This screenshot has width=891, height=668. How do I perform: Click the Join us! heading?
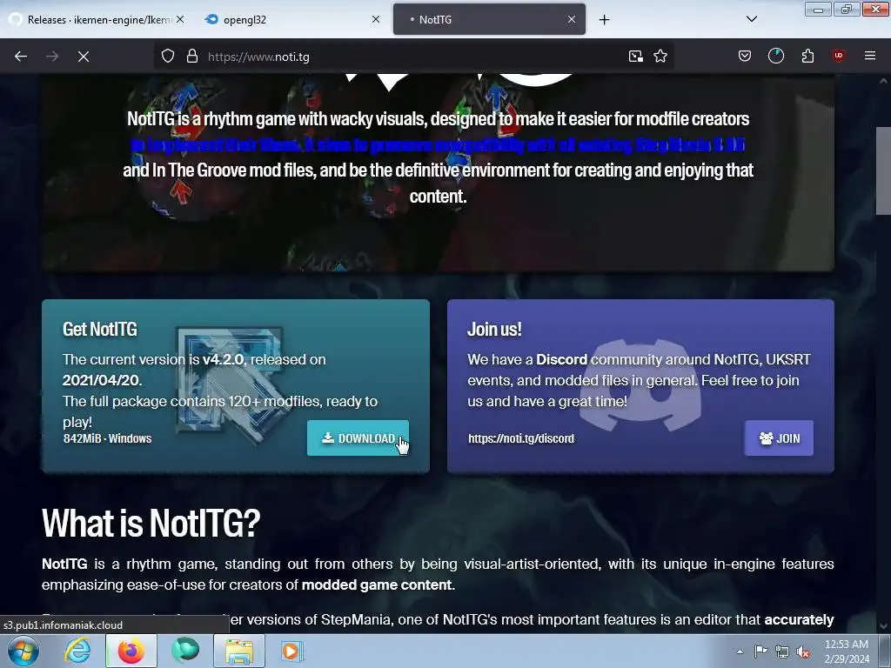[x=494, y=330]
